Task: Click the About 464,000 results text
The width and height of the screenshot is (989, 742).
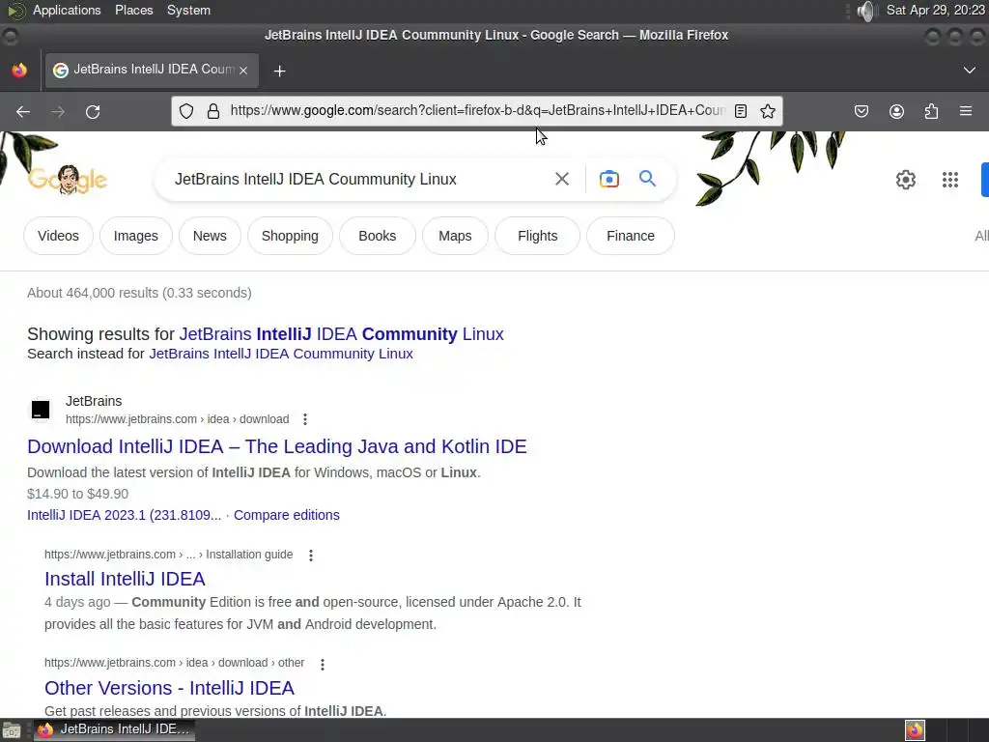Action: click(139, 294)
